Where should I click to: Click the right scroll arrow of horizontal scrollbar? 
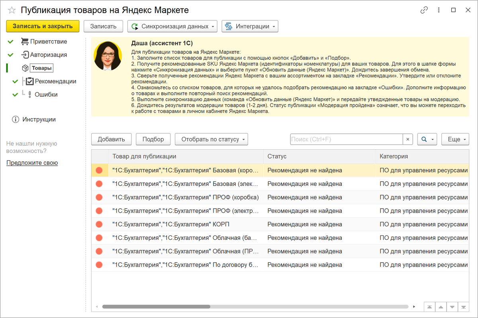(414, 307)
